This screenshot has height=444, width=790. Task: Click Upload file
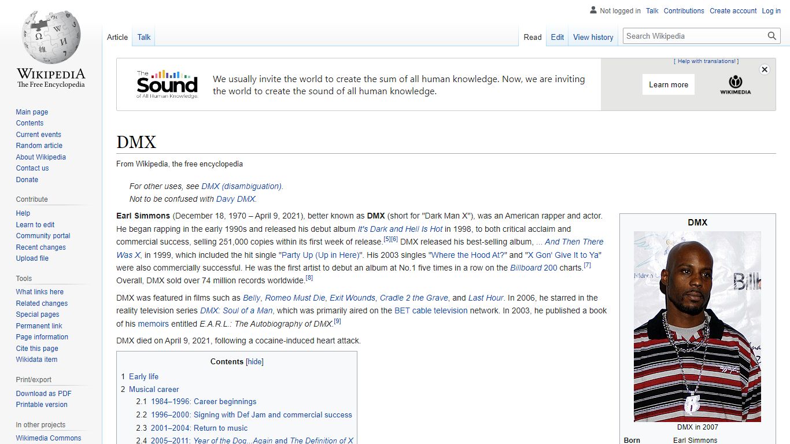point(32,258)
